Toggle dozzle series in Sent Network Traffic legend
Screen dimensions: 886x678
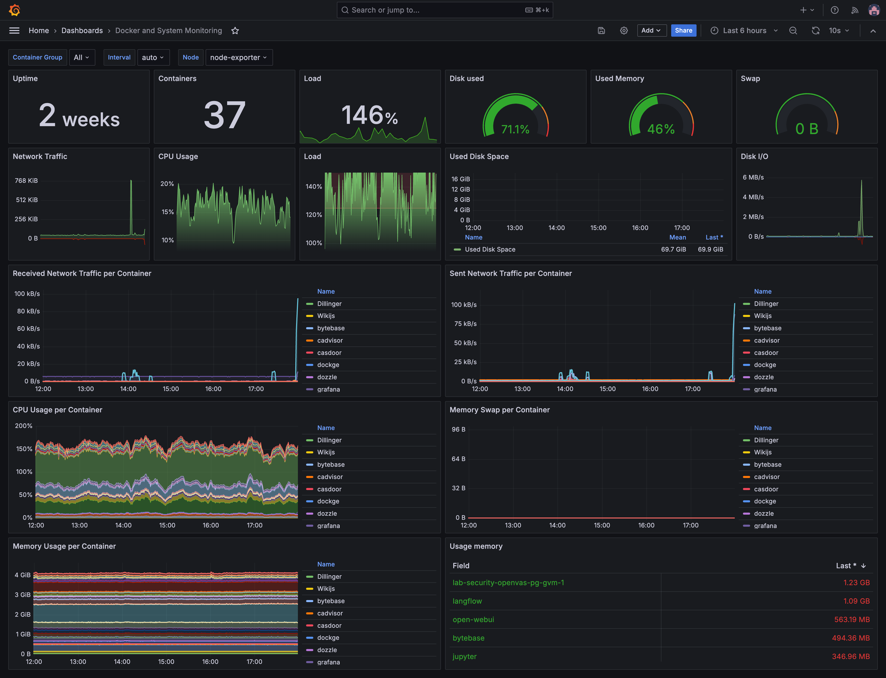(764, 377)
